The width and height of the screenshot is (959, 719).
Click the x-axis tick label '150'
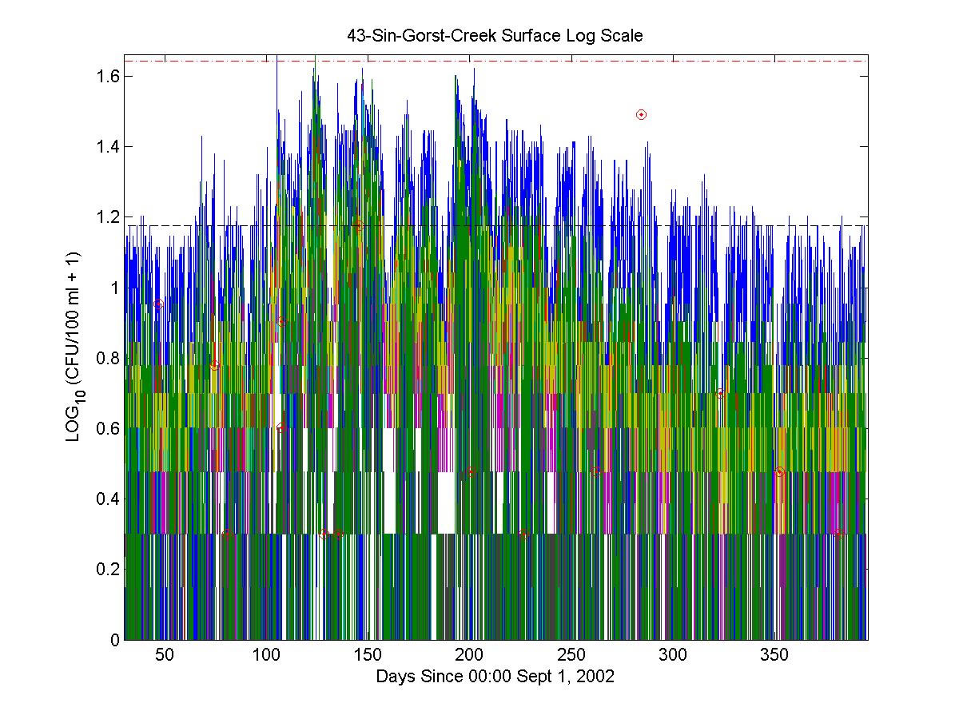click(368, 655)
